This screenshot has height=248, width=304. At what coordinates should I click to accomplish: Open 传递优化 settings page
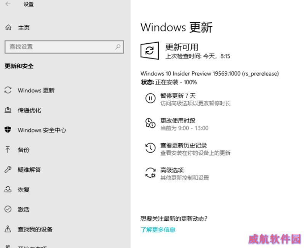click(29, 110)
